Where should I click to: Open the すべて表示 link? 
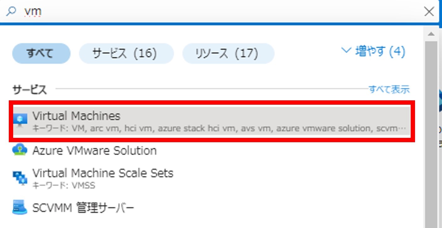tap(389, 89)
